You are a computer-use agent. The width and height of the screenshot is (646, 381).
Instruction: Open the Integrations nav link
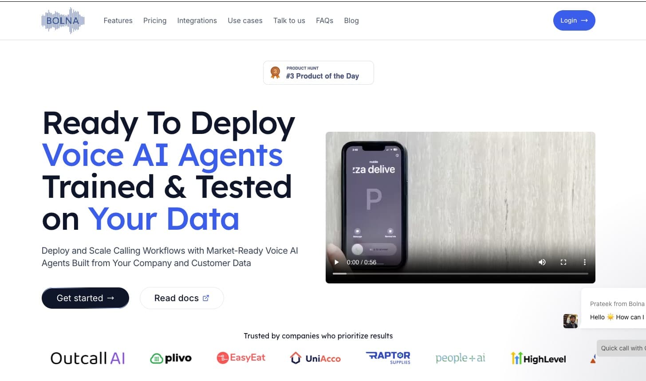click(197, 20)
